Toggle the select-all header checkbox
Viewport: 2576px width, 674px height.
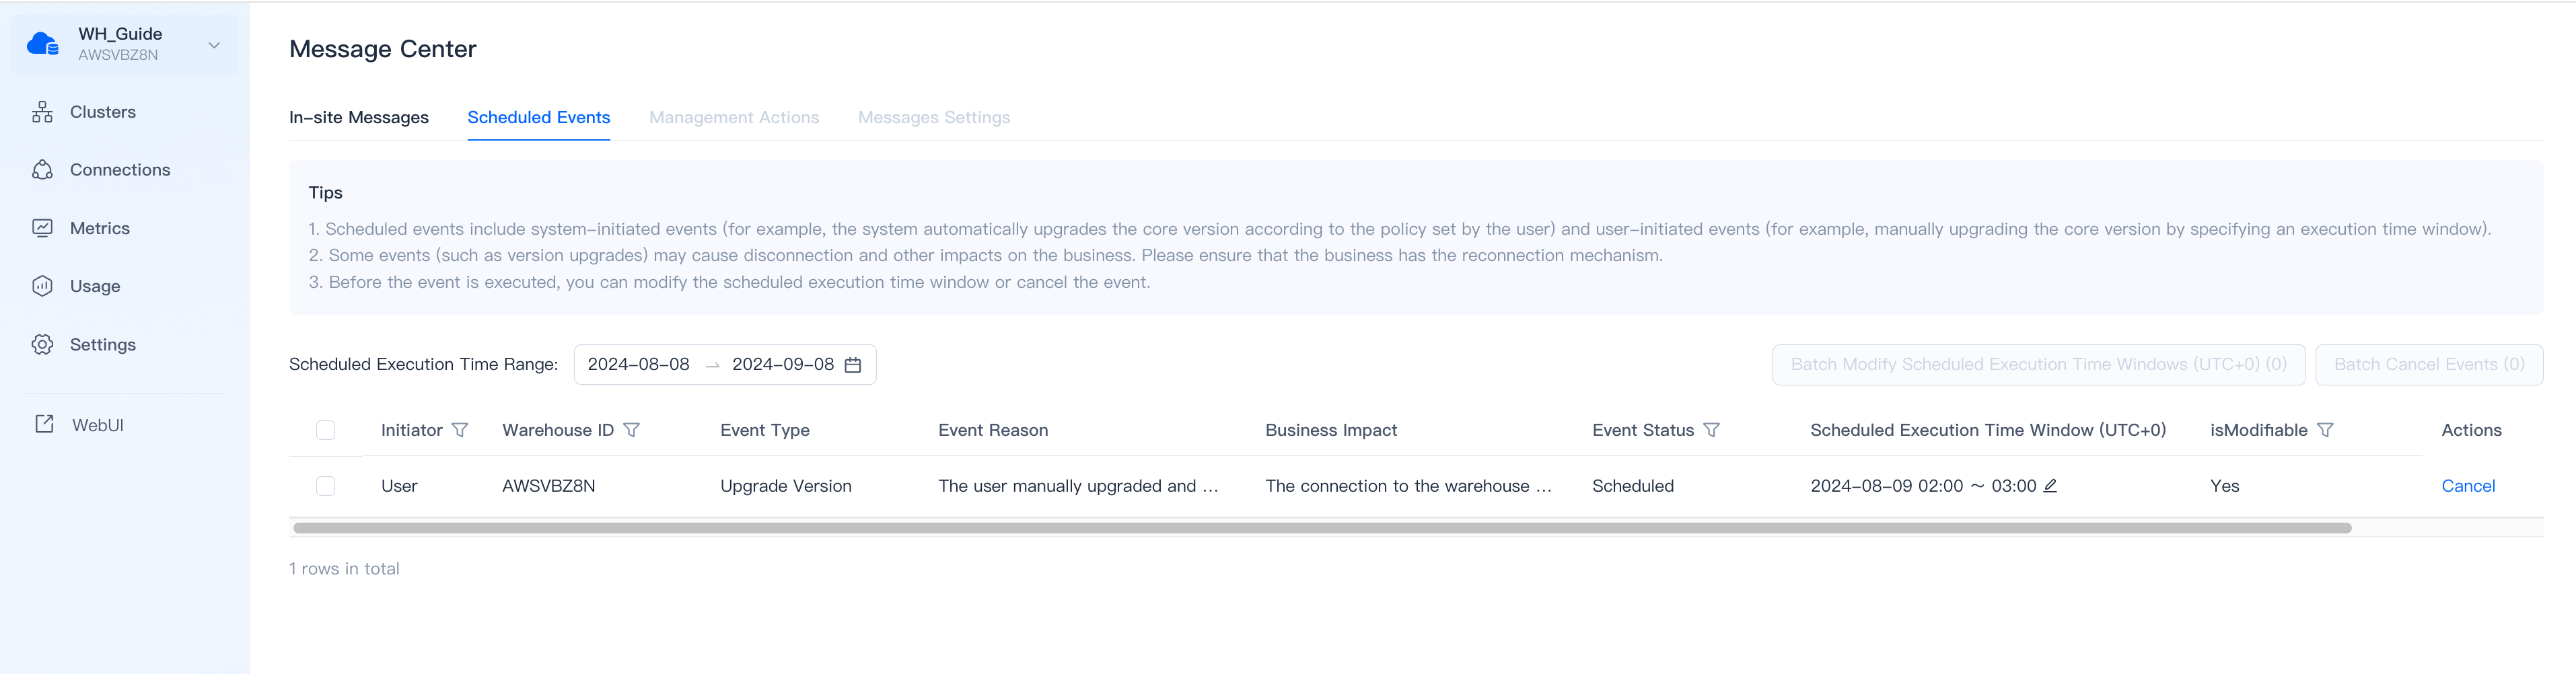(325, 430)
